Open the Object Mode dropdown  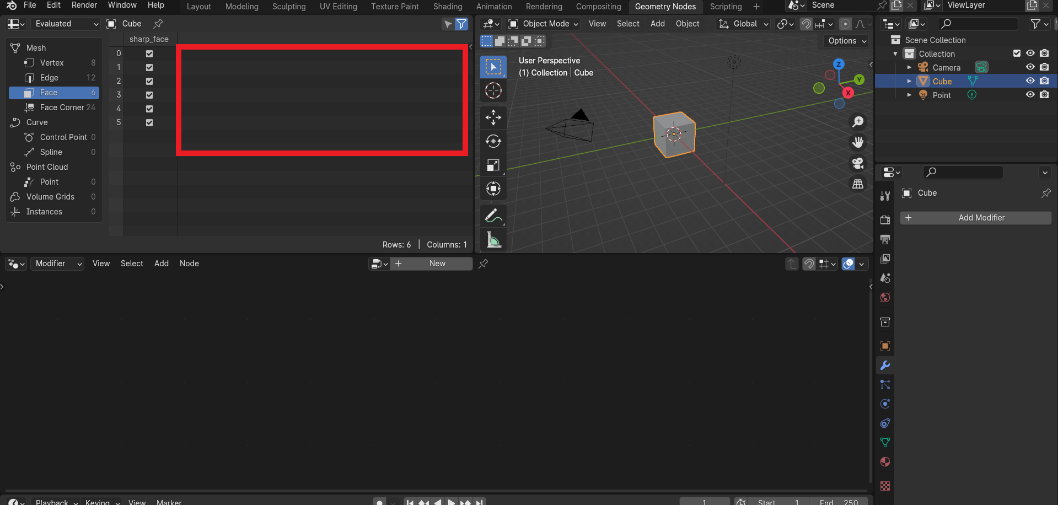coord(544,24)
